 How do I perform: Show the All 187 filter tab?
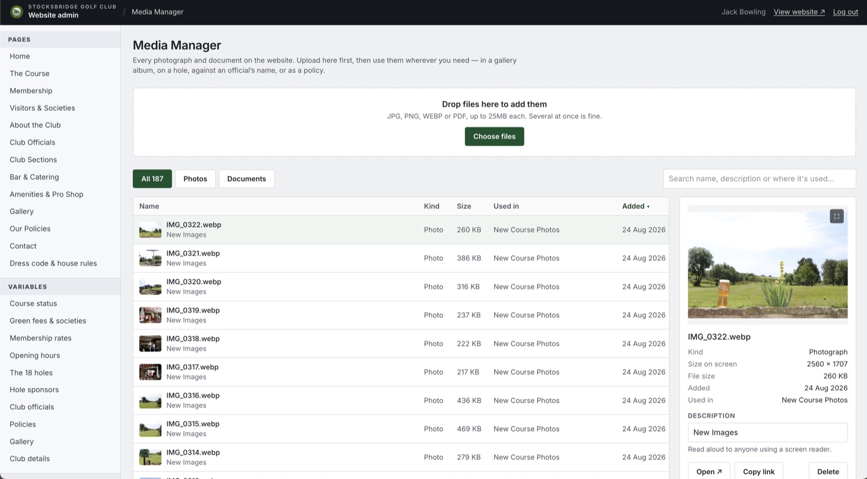point(152,179)
